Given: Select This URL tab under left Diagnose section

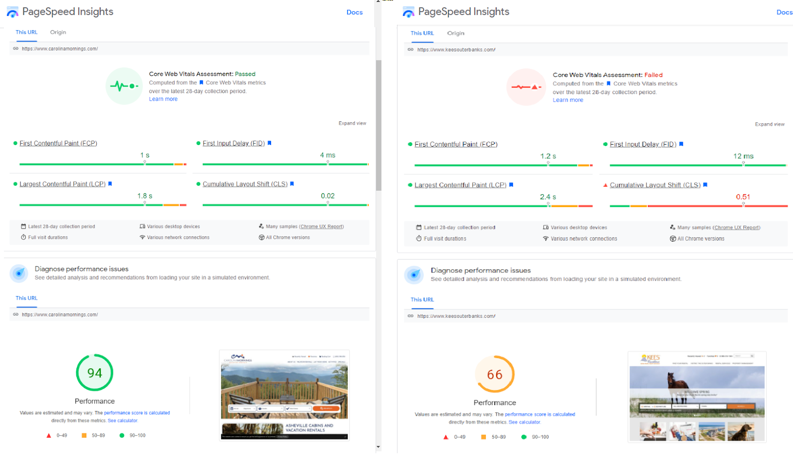Looking at the screenshot, I should point(27,298).
